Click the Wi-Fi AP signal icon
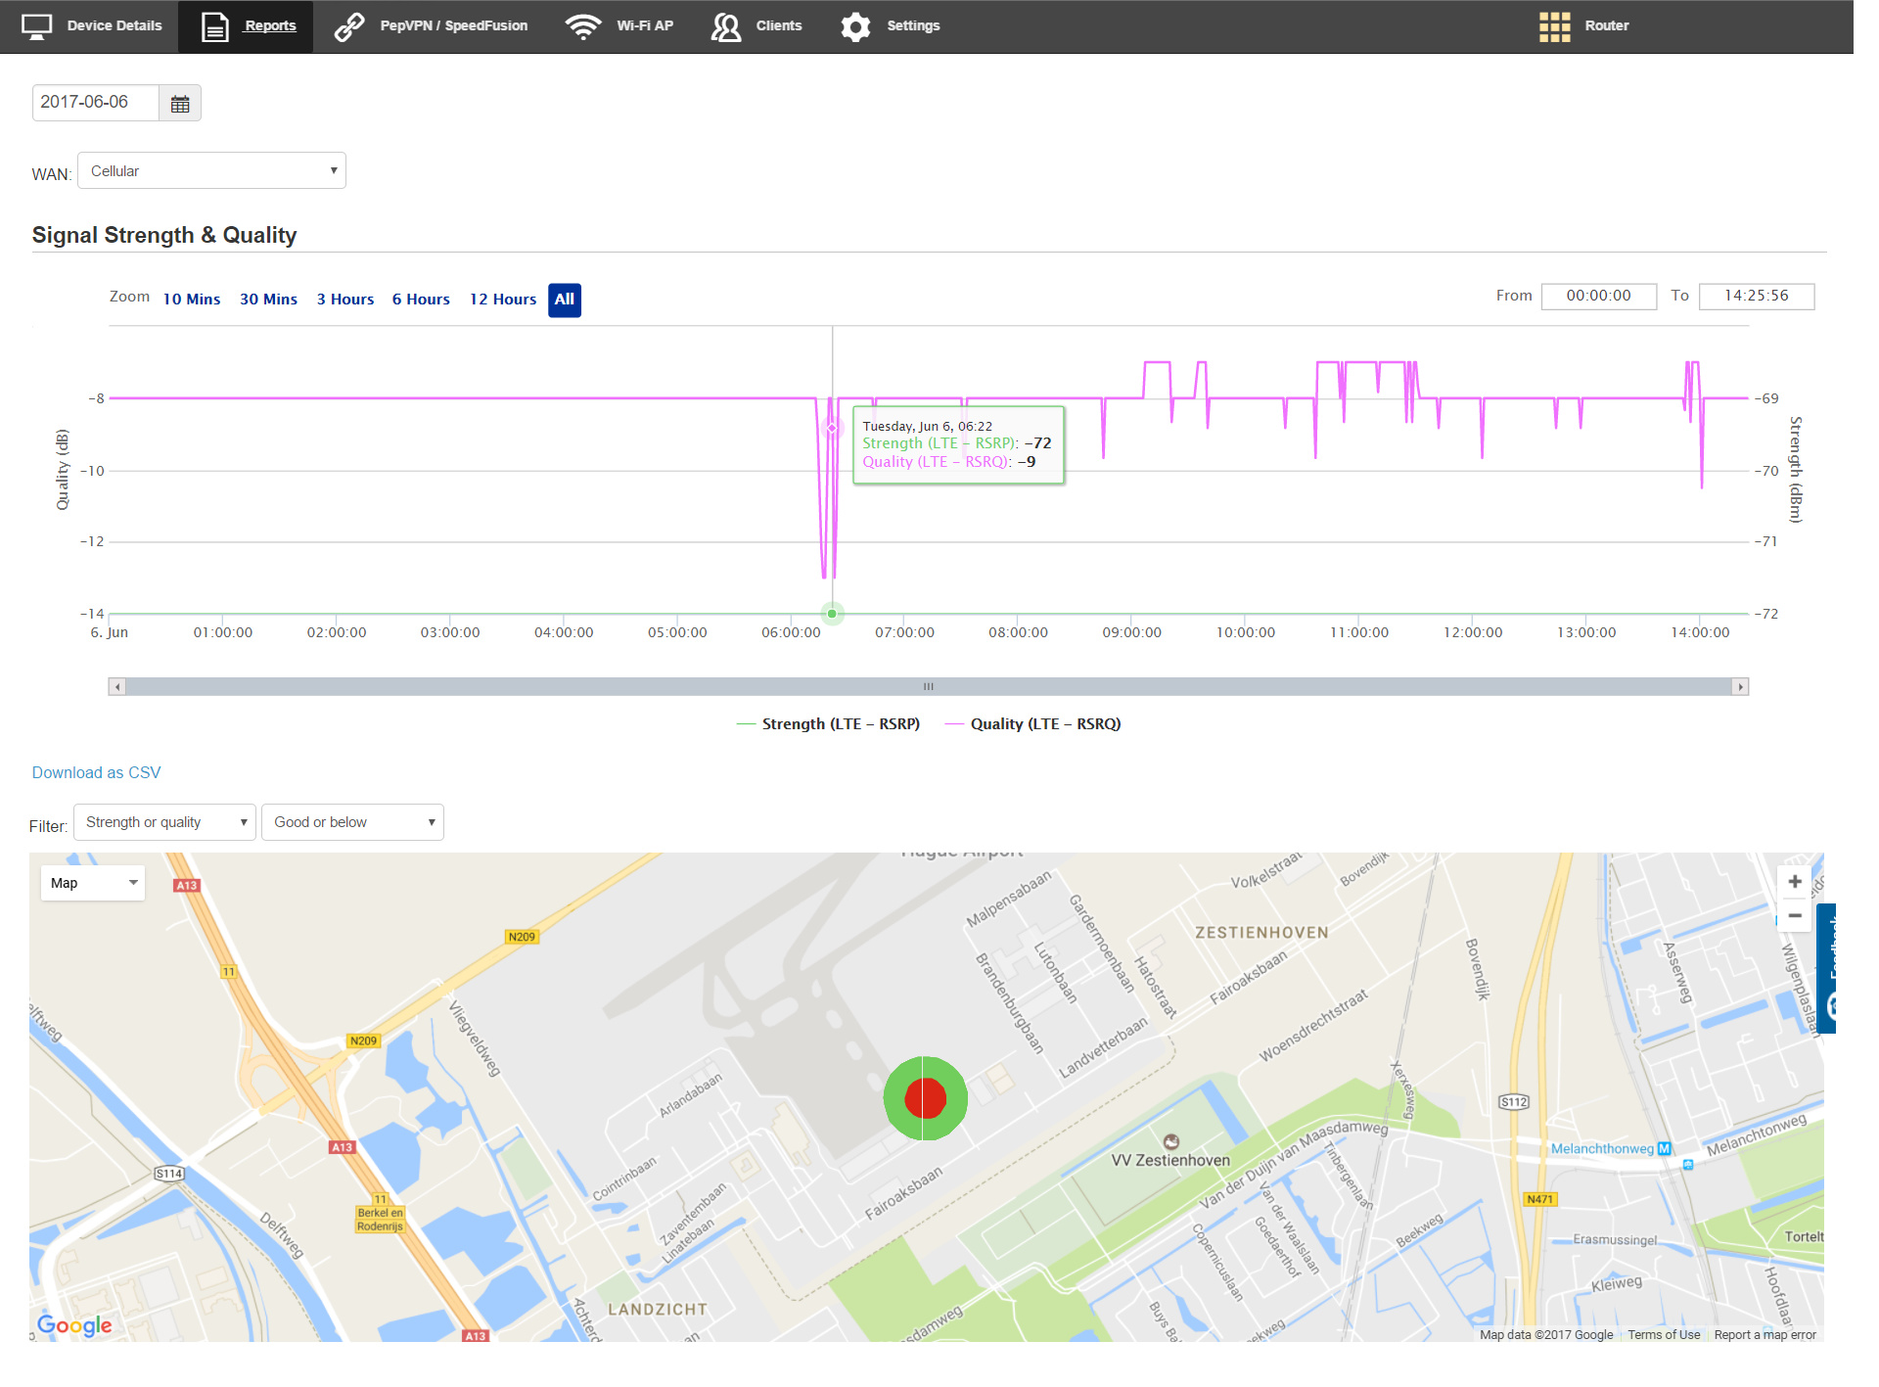Image resolution: width=1879 pixels, height=1387 pixels. [583, 26]
